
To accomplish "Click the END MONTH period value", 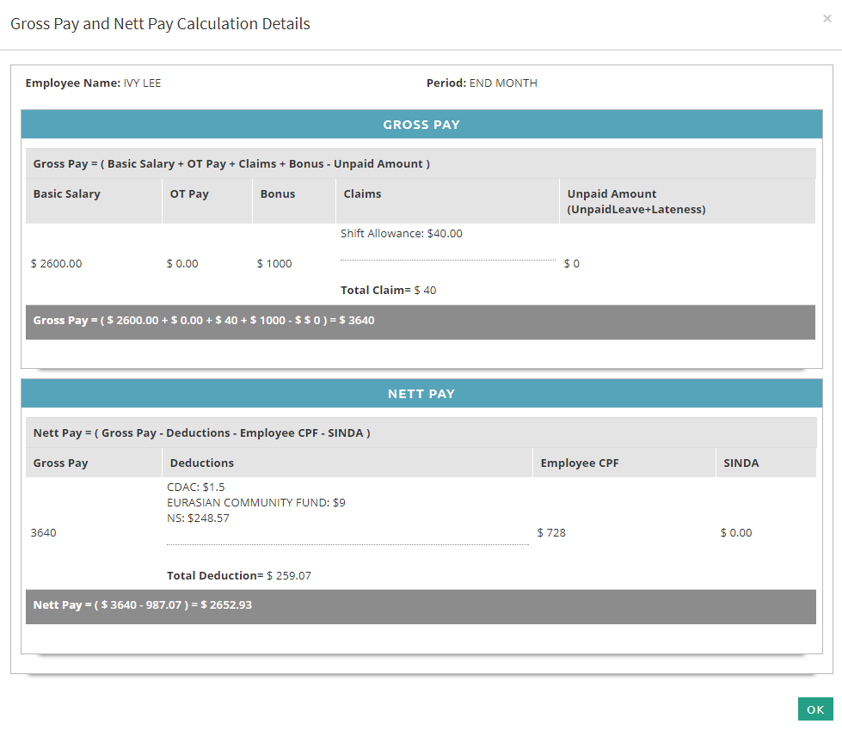I will [x=503, y=83].
